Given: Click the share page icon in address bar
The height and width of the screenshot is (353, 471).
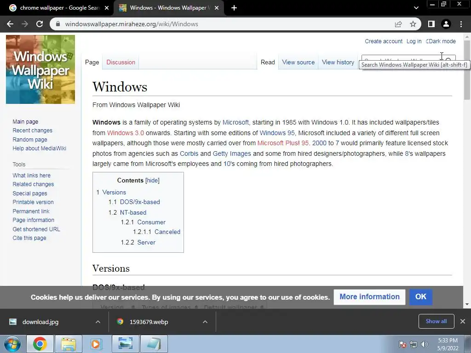Looking at the screenshot, I should (x=398, y=24).
